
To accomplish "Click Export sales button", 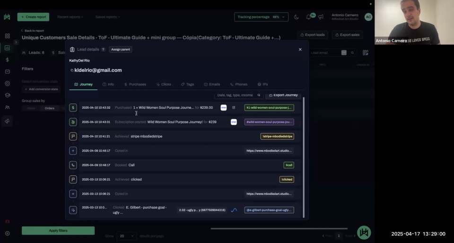I will point(348,35).
